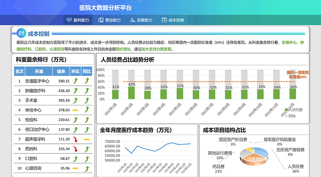Click the 科室 column header
Image resolution: width=321 pixels, height=177 pixels.
[x=39, y=71]
